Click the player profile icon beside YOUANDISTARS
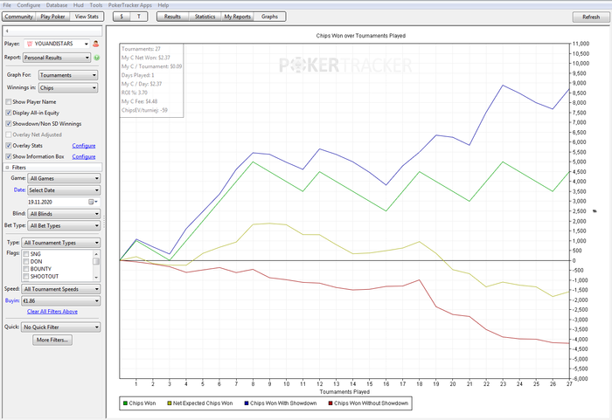This screenshot has width=612, height=420. (94, 43)
